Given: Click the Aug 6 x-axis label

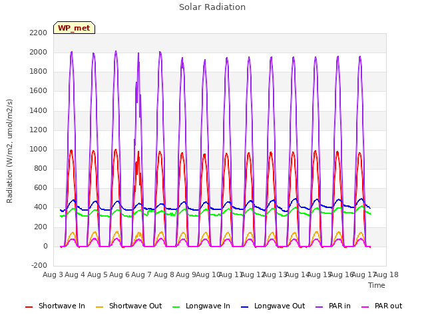Looking at the screenshot, I should [x=119, y=274].
